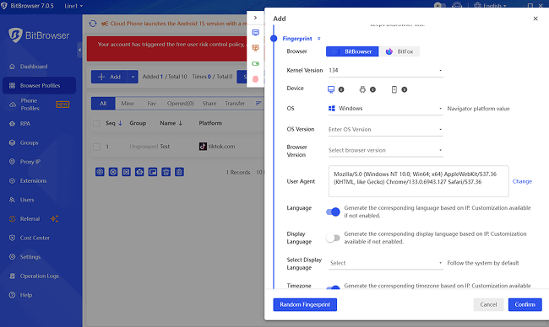
Task: Sort by the Name column arrow
Action: [x=180, y=123]
